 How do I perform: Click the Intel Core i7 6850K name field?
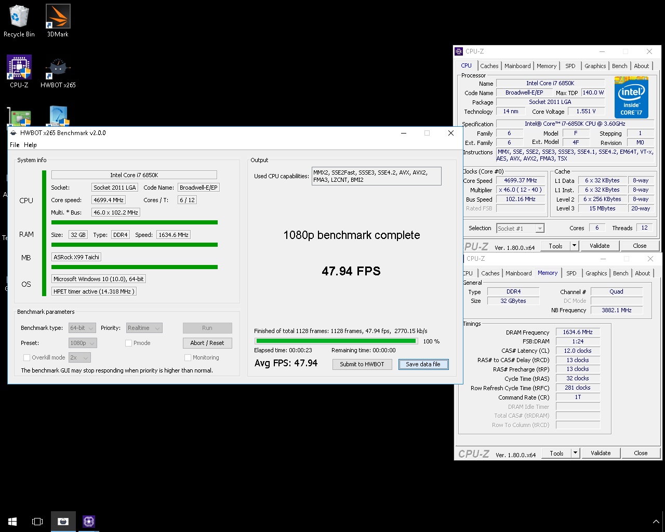click(134, 175)
